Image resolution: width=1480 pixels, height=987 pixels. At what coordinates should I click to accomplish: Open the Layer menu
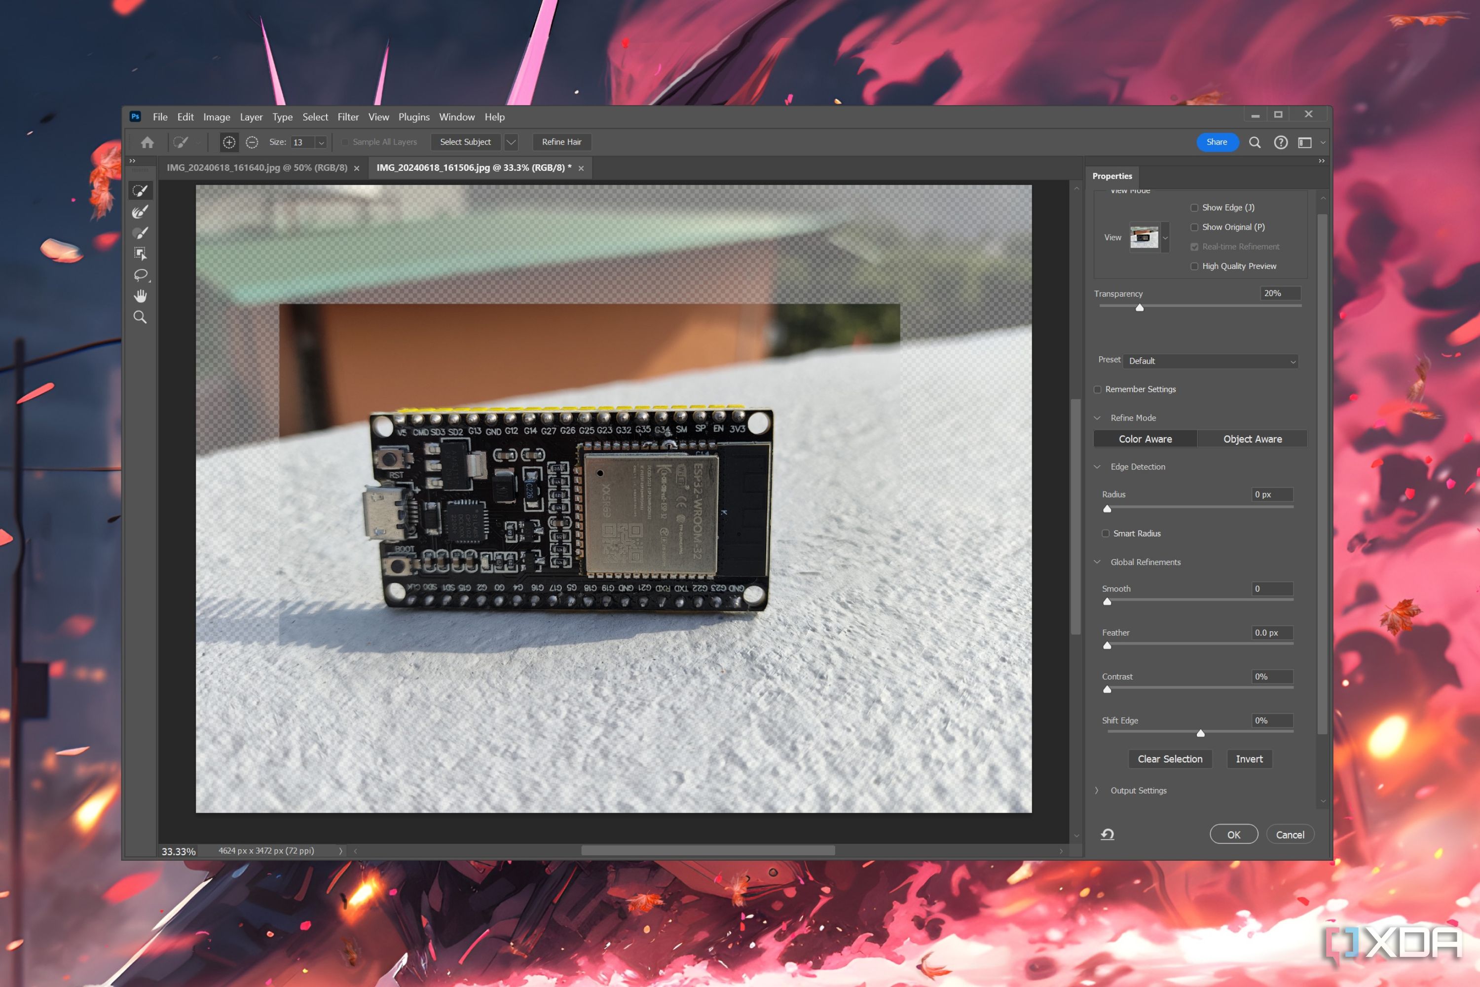pyautogui.click(x=251, y=117)
